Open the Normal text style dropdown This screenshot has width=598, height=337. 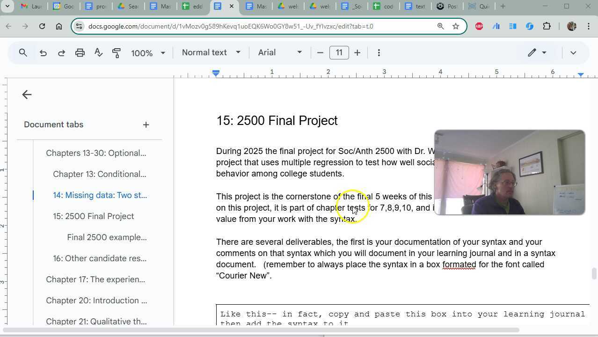211,52
